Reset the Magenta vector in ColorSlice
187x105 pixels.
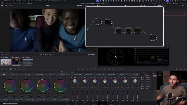tap(139, 78)
